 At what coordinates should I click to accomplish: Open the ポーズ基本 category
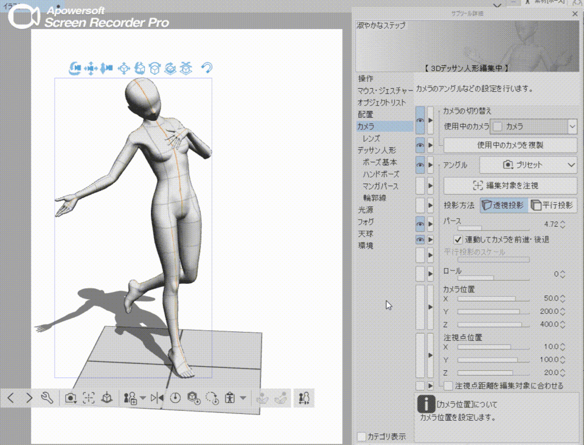click(x=380, y=162)
